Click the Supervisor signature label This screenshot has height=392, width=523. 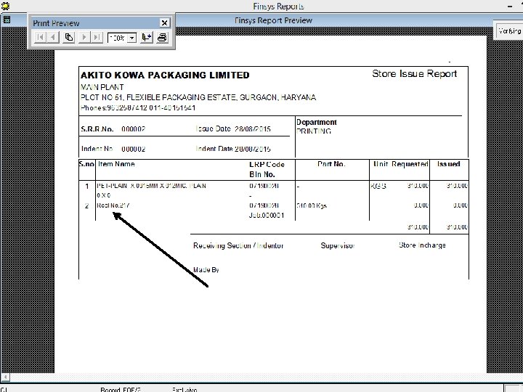click(338, 245)
